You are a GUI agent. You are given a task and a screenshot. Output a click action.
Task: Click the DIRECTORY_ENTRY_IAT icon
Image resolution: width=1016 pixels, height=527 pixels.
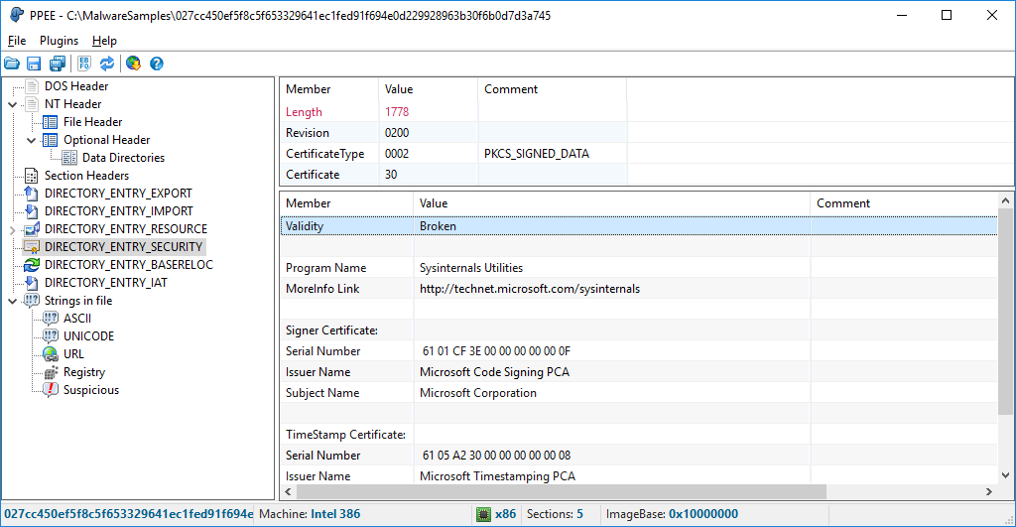pos(31,283)
